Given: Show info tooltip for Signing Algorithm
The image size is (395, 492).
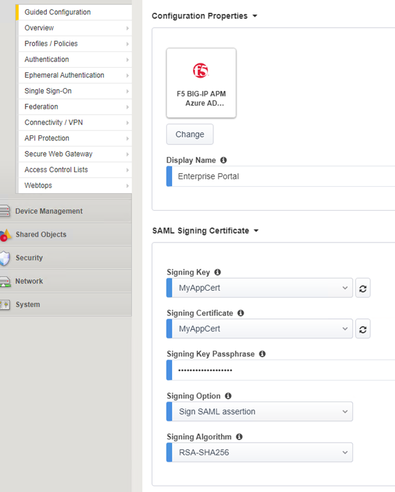Looking at the screenshot, I should tap(239, 437).
